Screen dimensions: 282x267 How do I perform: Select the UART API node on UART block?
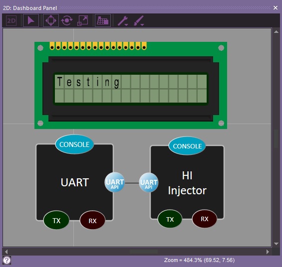click(x=115, y=182)
